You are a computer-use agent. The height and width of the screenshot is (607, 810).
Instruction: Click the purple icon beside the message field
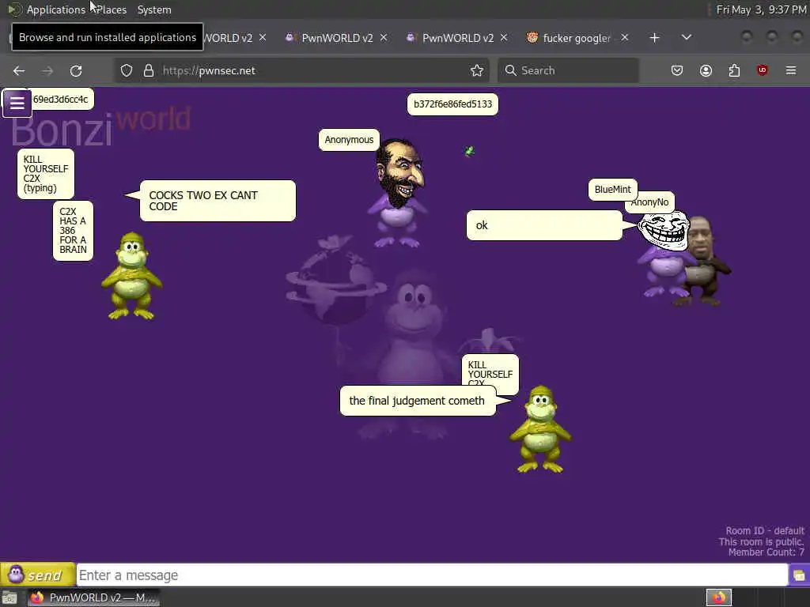(x=799, y=575)
